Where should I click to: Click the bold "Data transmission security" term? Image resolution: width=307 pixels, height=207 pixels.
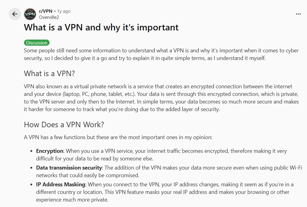click(69, 168)
